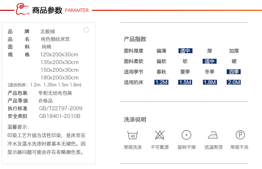The image size is (262, 169).
Task: Select highlighted 适中 in 面料柔软 row
Action: coord(210,61)
